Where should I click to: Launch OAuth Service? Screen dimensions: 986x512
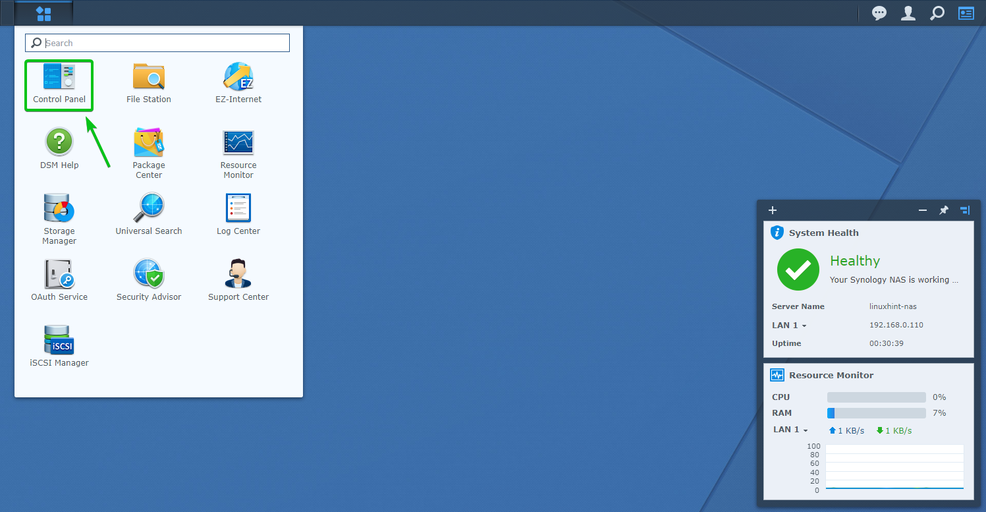[x=59, y=281]
